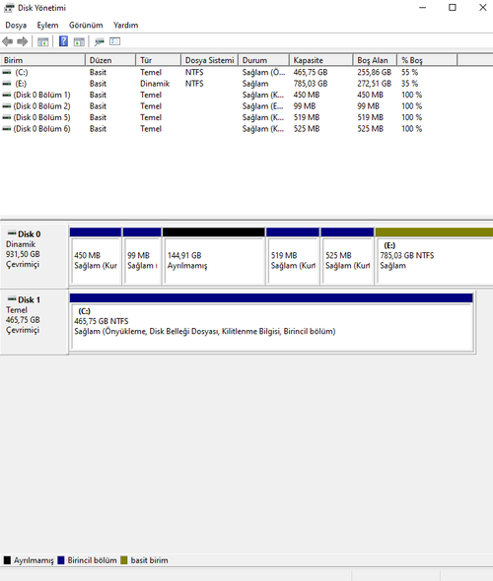This screenshot has height=581, width=493.
Task: Click the Birincil bölüm legend label
Action: coord(92,560)
